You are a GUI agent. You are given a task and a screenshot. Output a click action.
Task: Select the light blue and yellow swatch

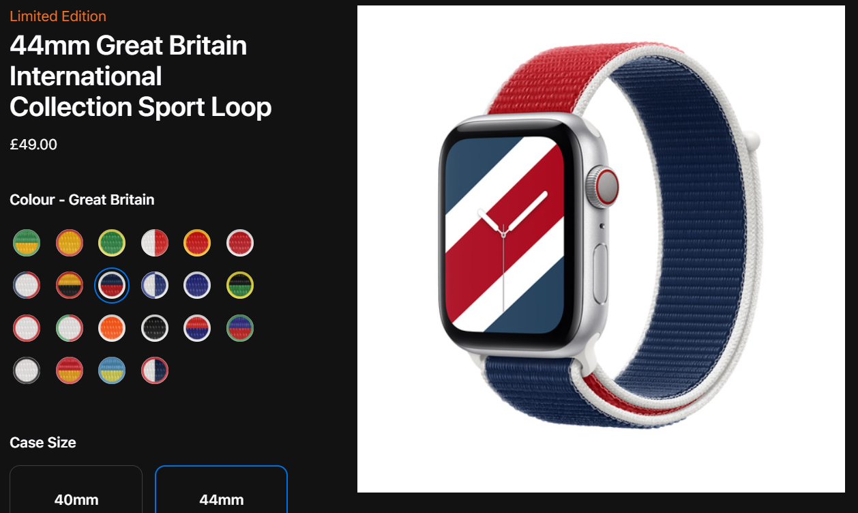(112, 370)
